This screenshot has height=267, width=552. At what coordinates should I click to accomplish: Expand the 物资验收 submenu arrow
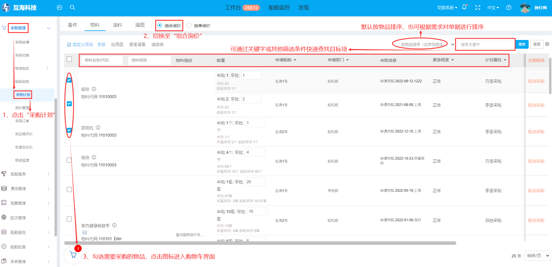(x=47, y=68)
